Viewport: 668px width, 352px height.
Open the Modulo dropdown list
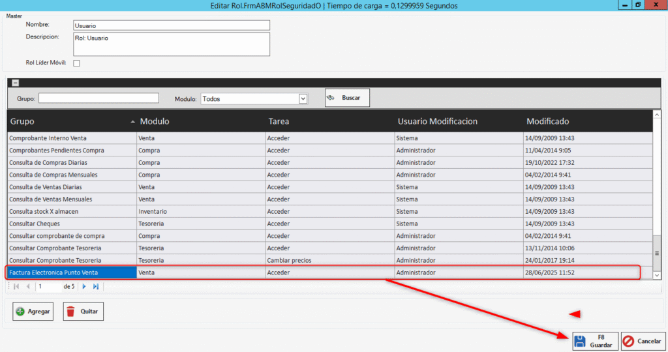coord(303,98)
